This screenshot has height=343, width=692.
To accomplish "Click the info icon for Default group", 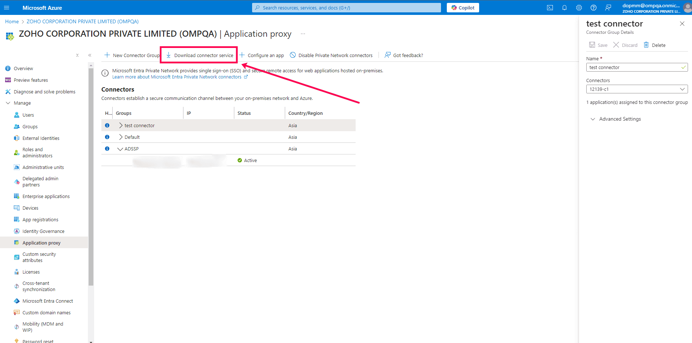I will pos(107,137).
